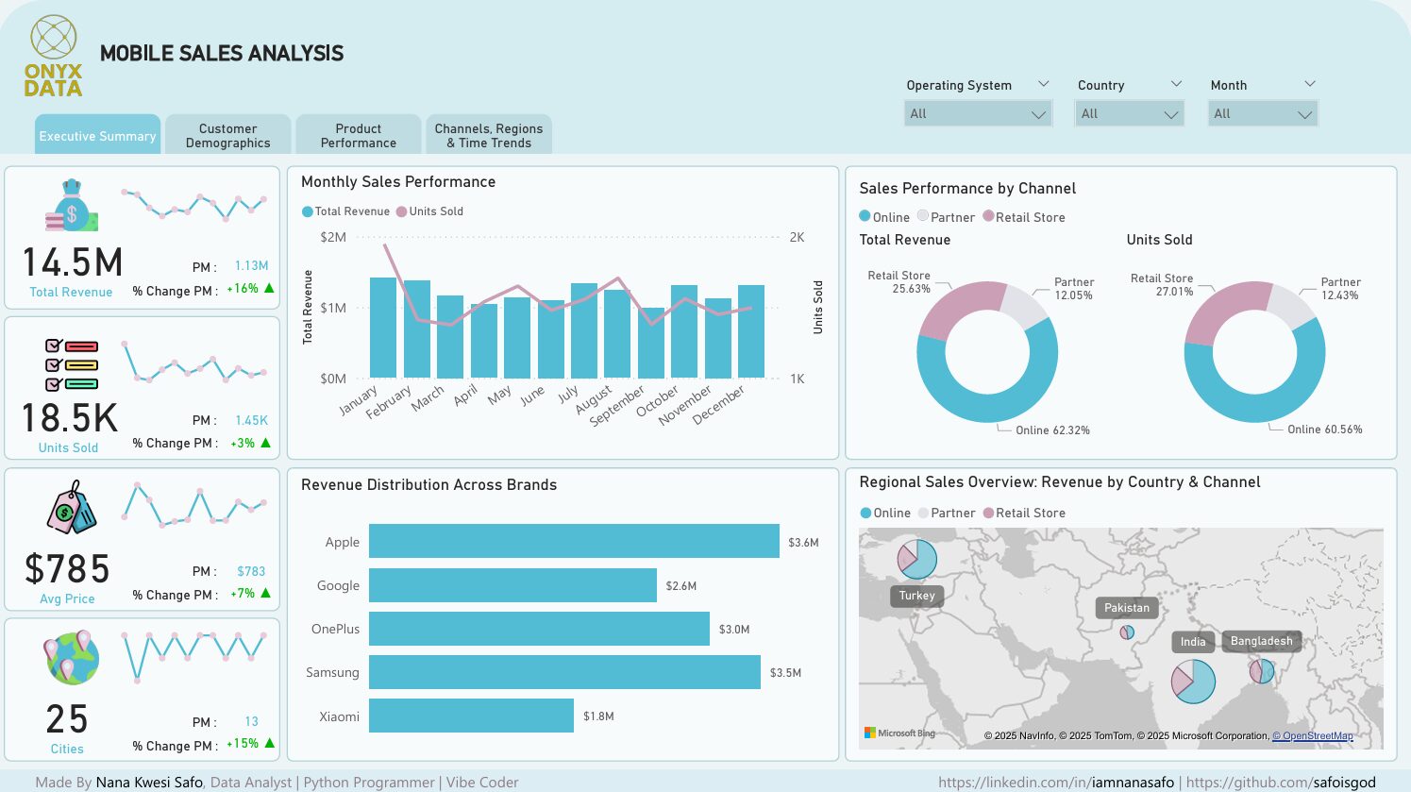Screen dimensions: 1411x792
Task: Click the Bangladesh pie chart on map
Action: pos(1262,671)
